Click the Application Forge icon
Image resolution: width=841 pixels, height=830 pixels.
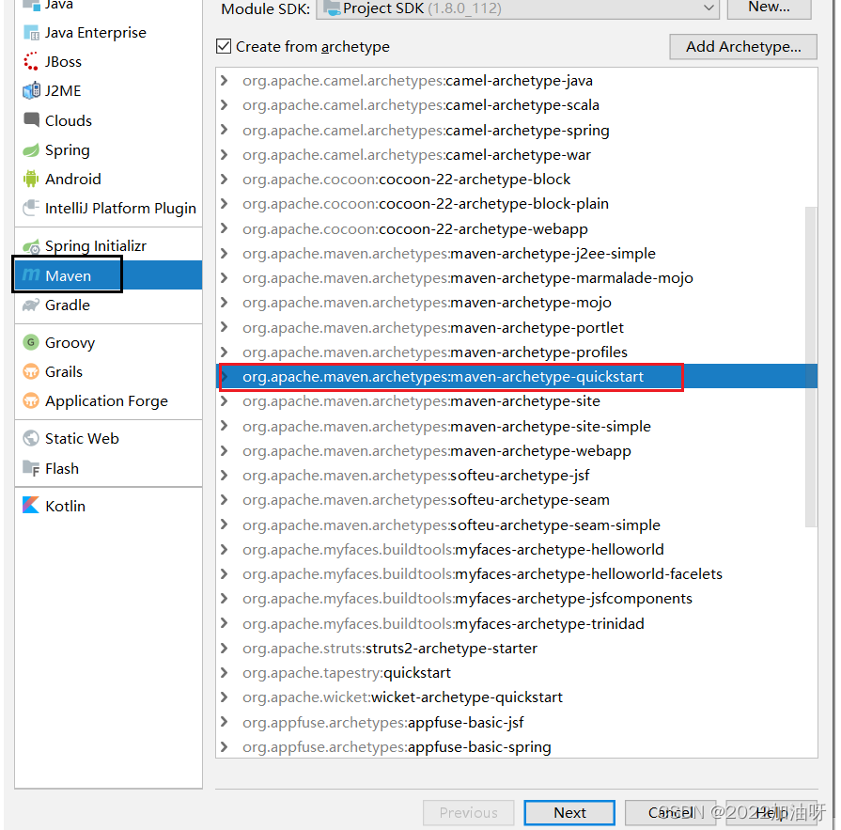click(x=31, y=400)
